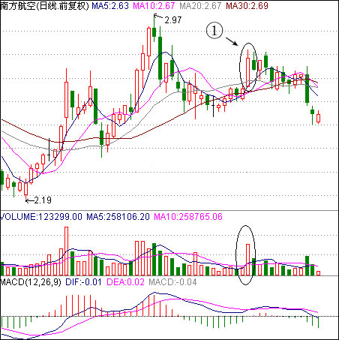Screen dimensions: 339x340
Task: Click the 南方航空(日线.前复权) chart title
Action: click(x=44, y=5)
